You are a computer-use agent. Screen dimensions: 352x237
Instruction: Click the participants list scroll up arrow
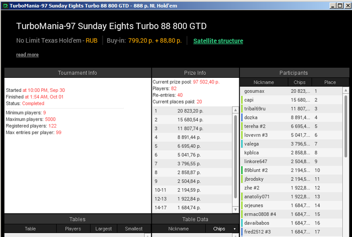click(346, 90)
